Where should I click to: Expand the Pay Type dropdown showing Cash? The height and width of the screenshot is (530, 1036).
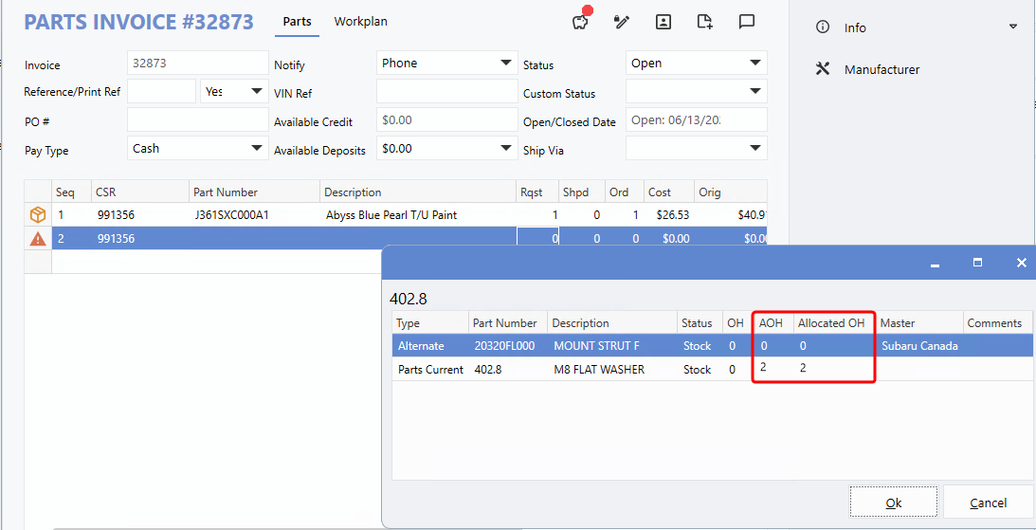[x=257, y=149]
